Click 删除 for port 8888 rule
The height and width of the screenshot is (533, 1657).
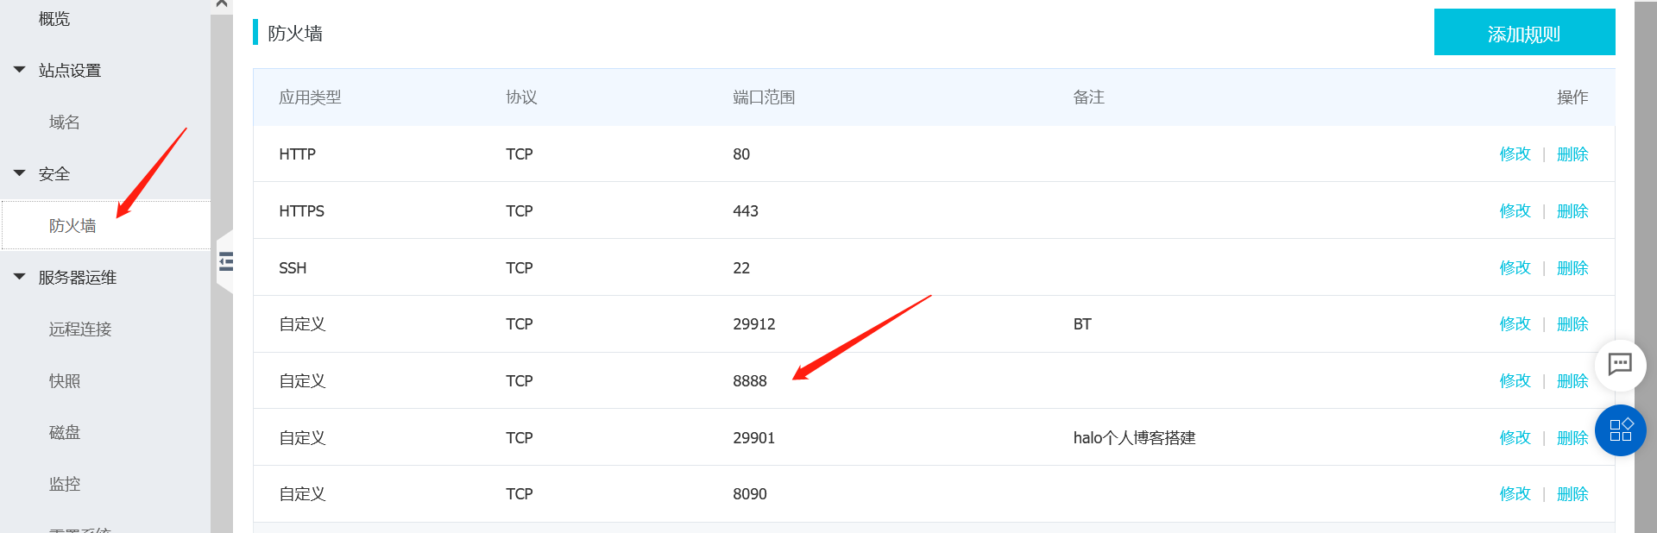(x=1572, y=381)
